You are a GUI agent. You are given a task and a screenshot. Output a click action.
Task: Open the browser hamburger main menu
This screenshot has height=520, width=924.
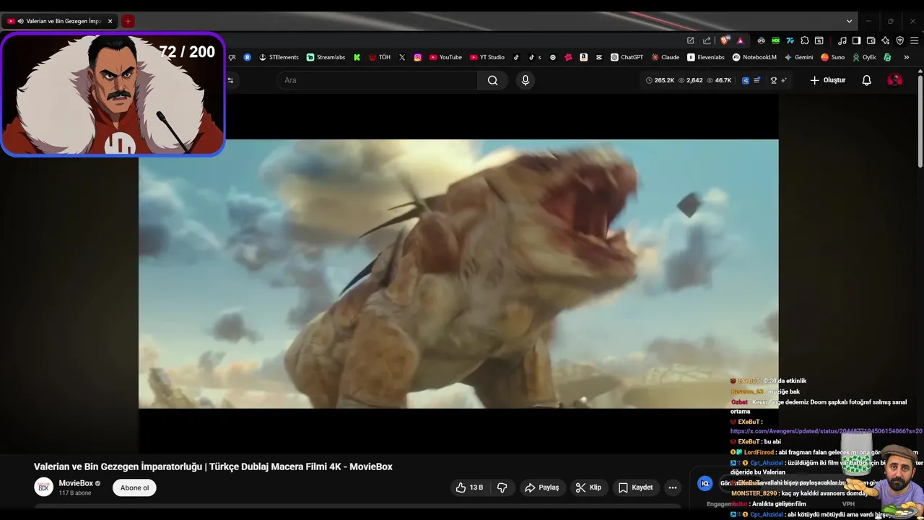pyautogui.click(x=915, y=40)
